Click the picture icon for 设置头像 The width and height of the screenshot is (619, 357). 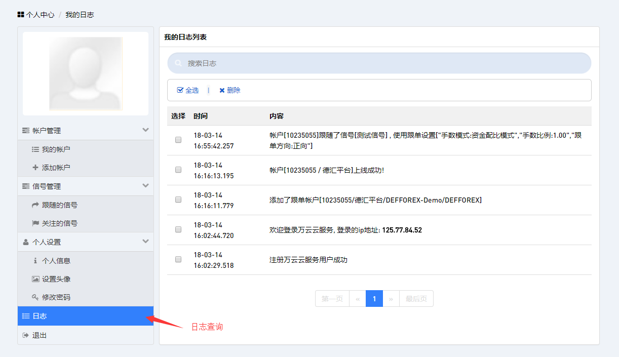point(35,279)
